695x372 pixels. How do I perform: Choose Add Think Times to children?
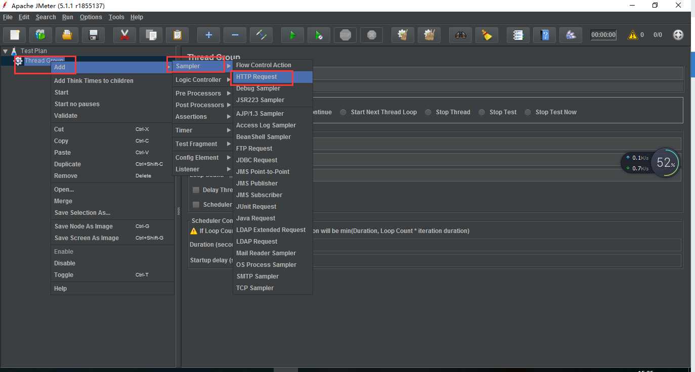(x=112, y=81)
